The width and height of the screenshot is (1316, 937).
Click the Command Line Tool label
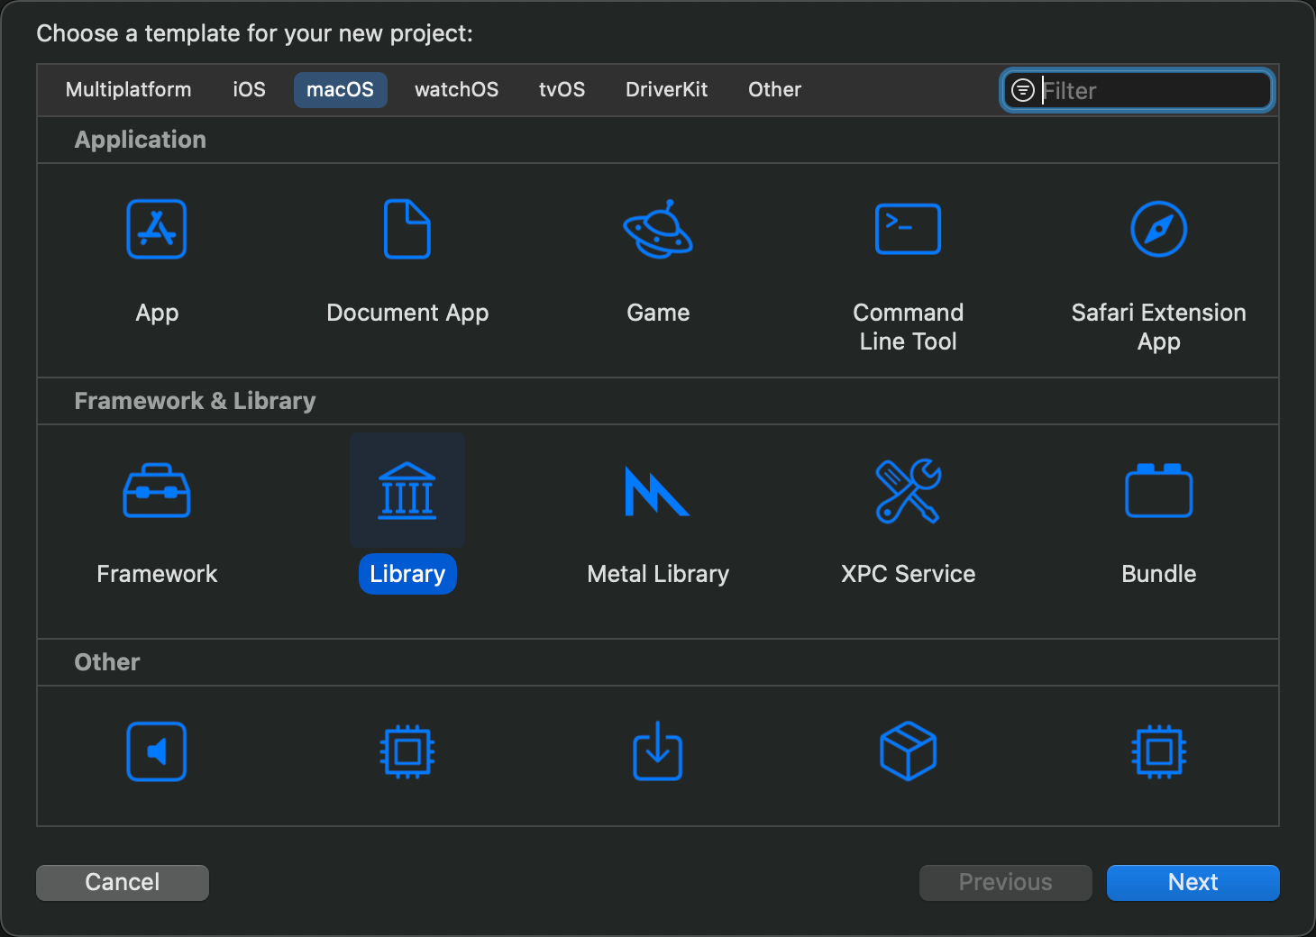[x=909, y=327]
